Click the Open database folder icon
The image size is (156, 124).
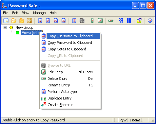pos(14,21)
